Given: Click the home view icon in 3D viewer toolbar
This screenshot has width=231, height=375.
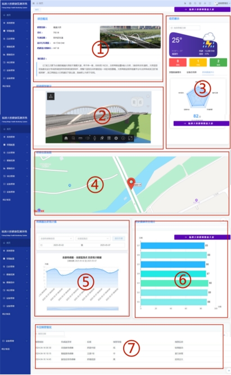Looking at the screenshot, I should coord(66,138).
